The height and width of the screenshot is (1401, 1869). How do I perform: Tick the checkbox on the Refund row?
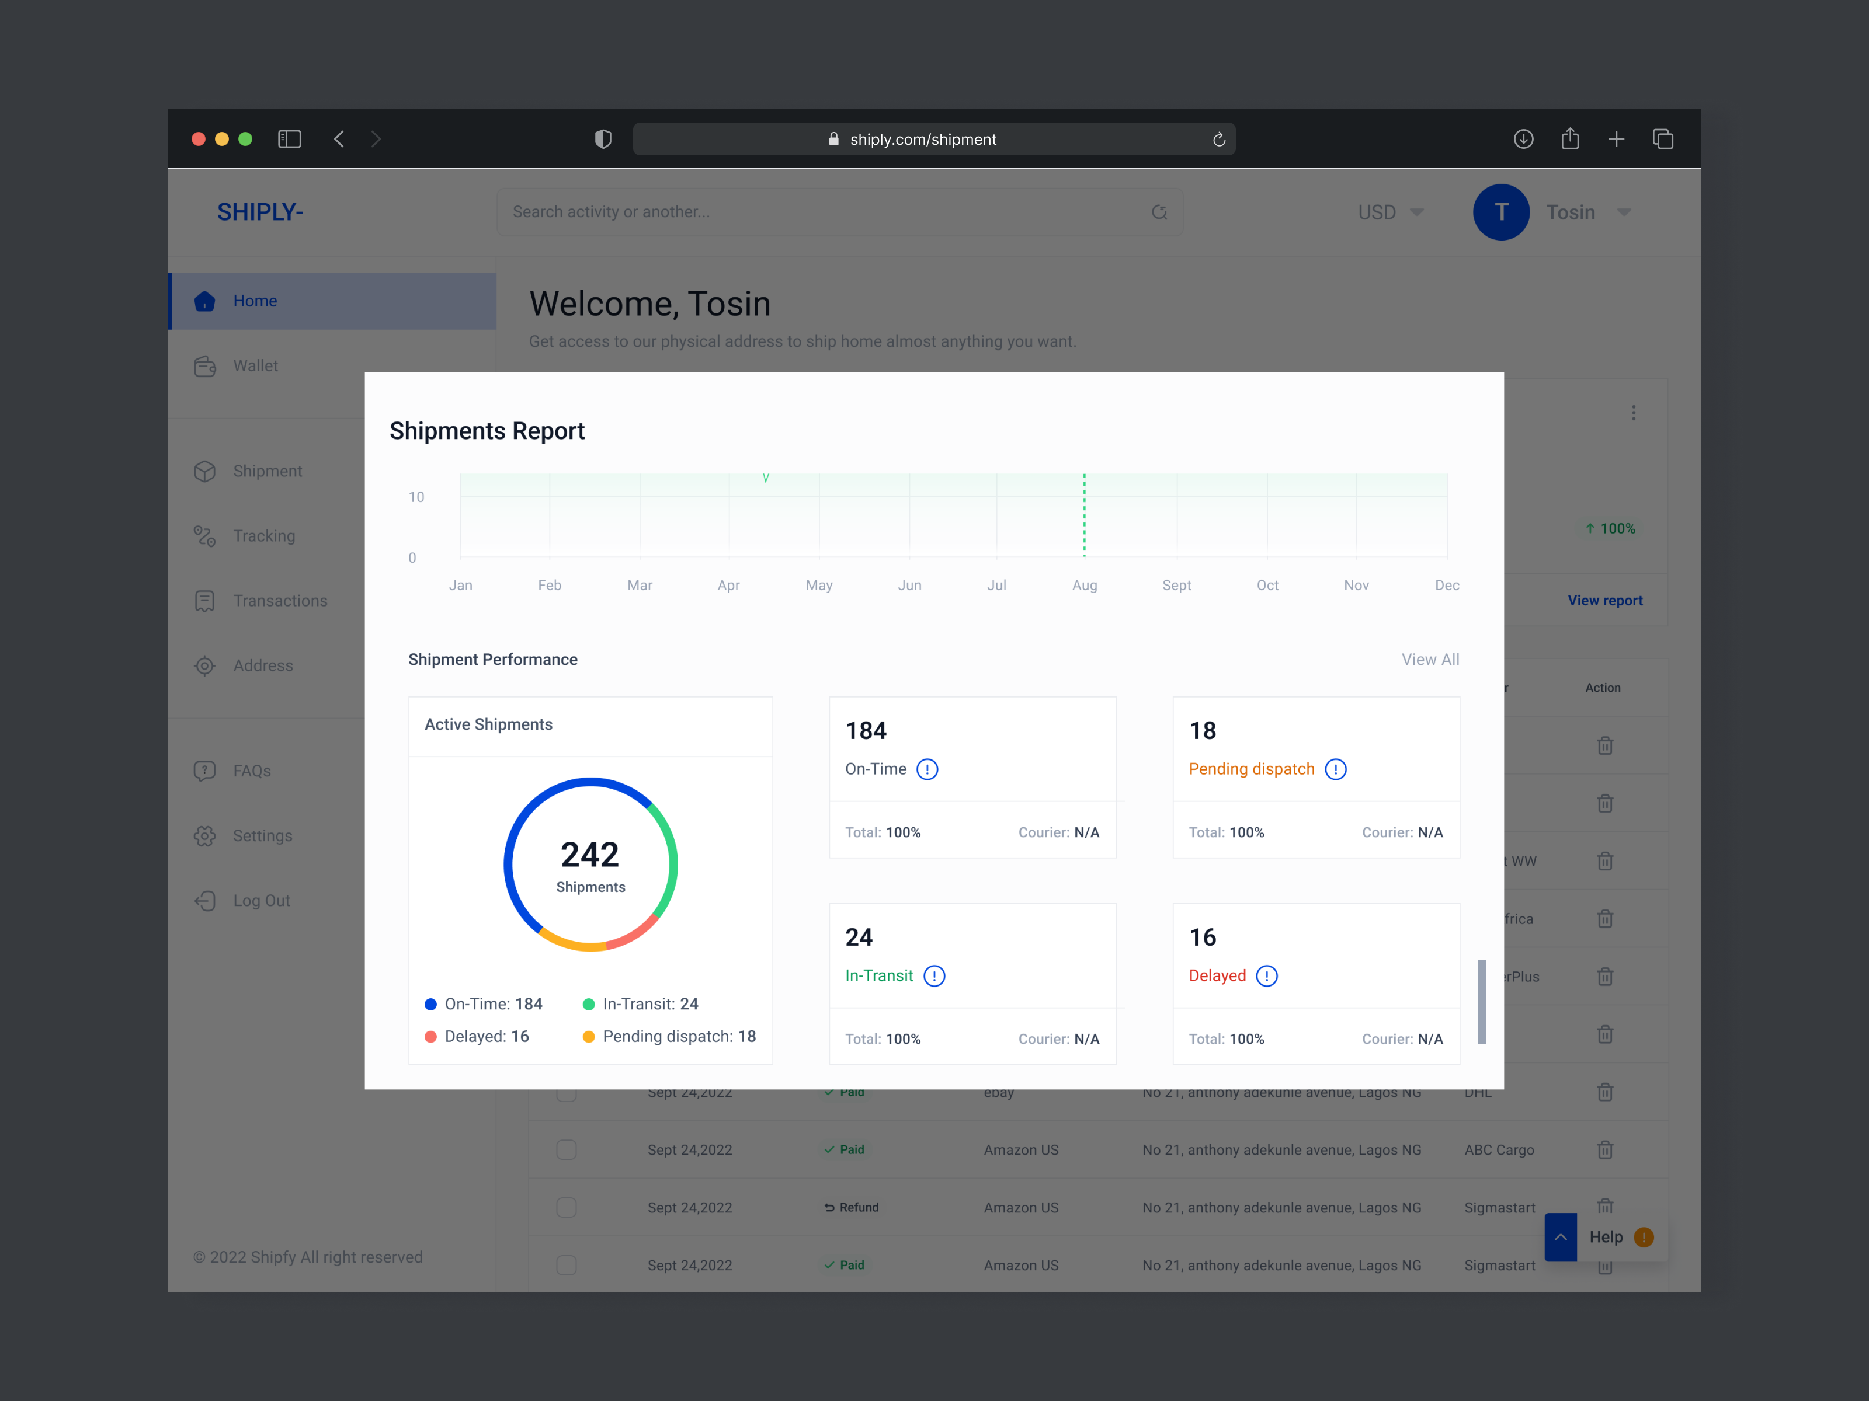coord(566,1208)
